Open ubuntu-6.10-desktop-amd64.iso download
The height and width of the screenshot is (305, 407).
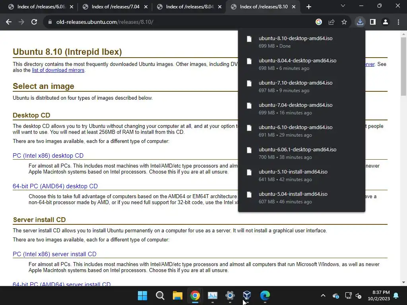click(x=301, y=131)
